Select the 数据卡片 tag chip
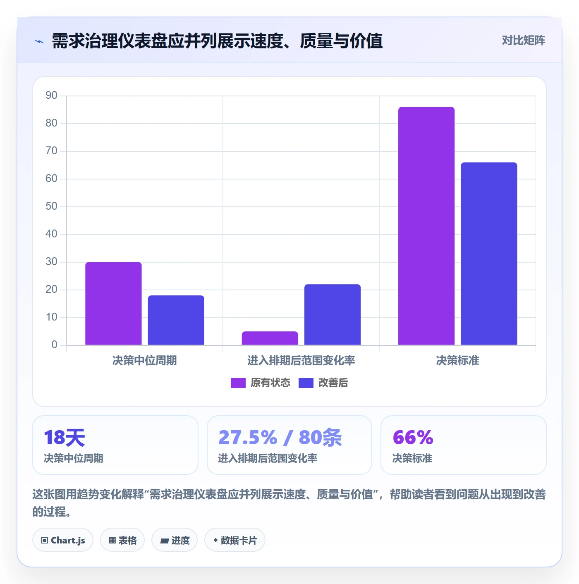579x584 pixels. point(235,540)
